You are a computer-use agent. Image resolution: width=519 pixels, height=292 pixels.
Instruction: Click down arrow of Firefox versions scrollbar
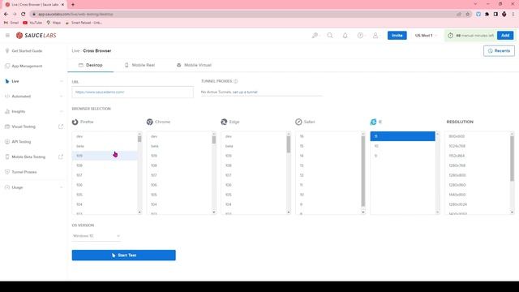point(139,213)
